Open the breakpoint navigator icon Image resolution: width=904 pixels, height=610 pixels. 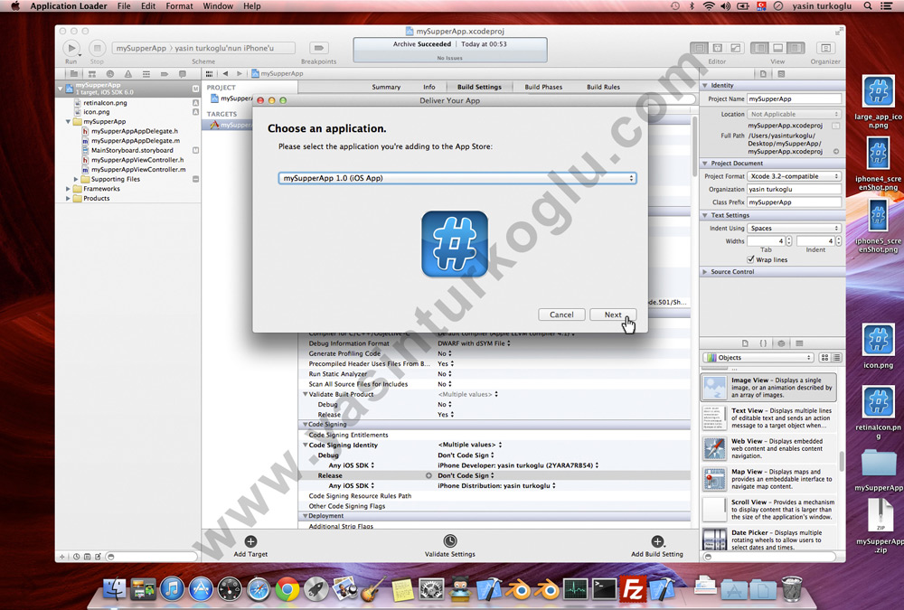pos(165,74)
